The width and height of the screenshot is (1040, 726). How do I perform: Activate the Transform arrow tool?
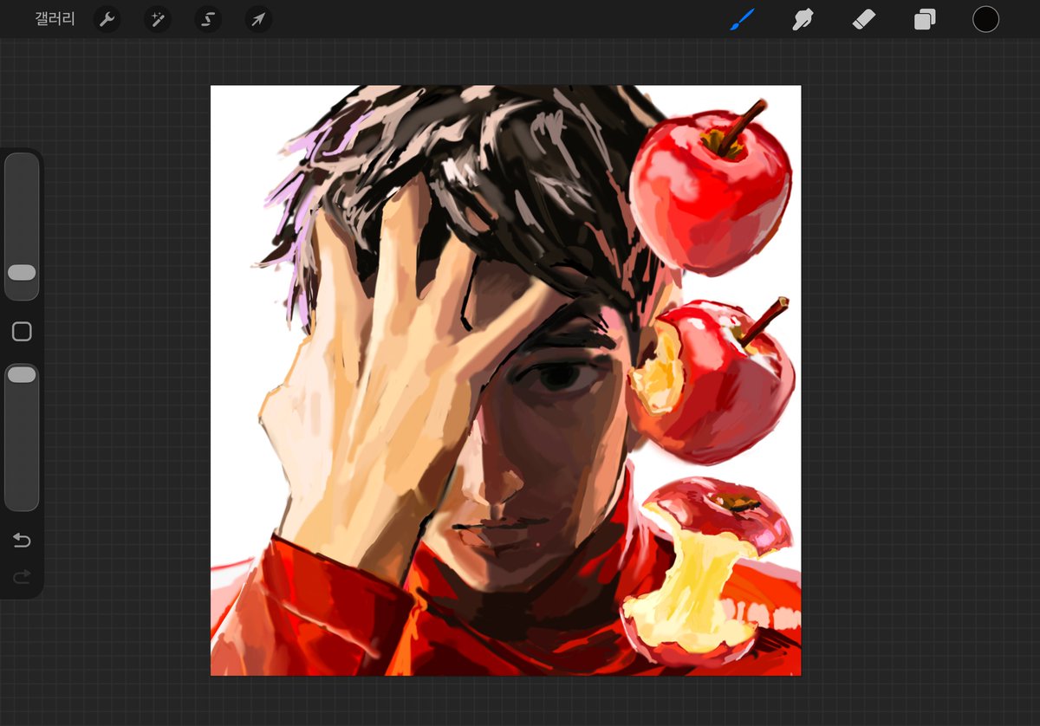[258, 19]
